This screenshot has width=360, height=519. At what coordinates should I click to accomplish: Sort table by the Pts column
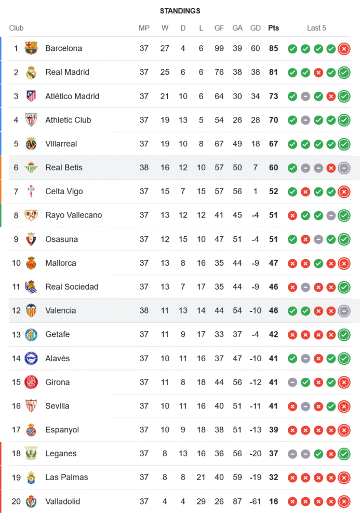tap(273, 28)
